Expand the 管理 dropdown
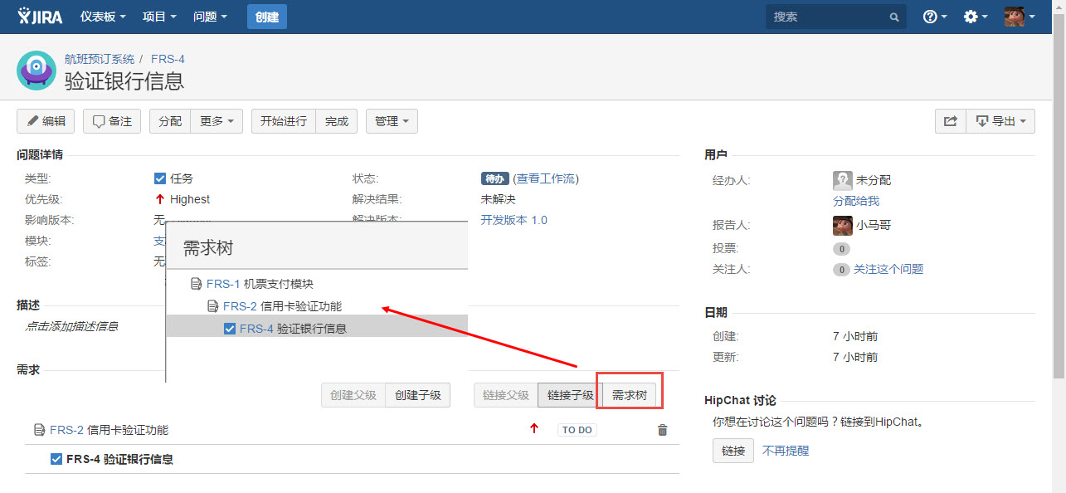Screen dimensions: 1066x493 392,121
